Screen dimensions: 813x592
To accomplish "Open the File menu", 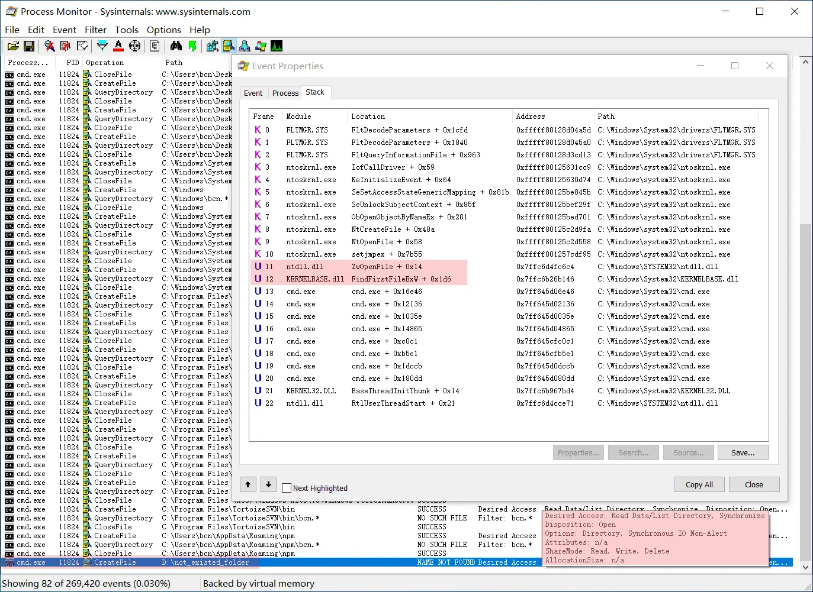I will click(x=12, y=30).
